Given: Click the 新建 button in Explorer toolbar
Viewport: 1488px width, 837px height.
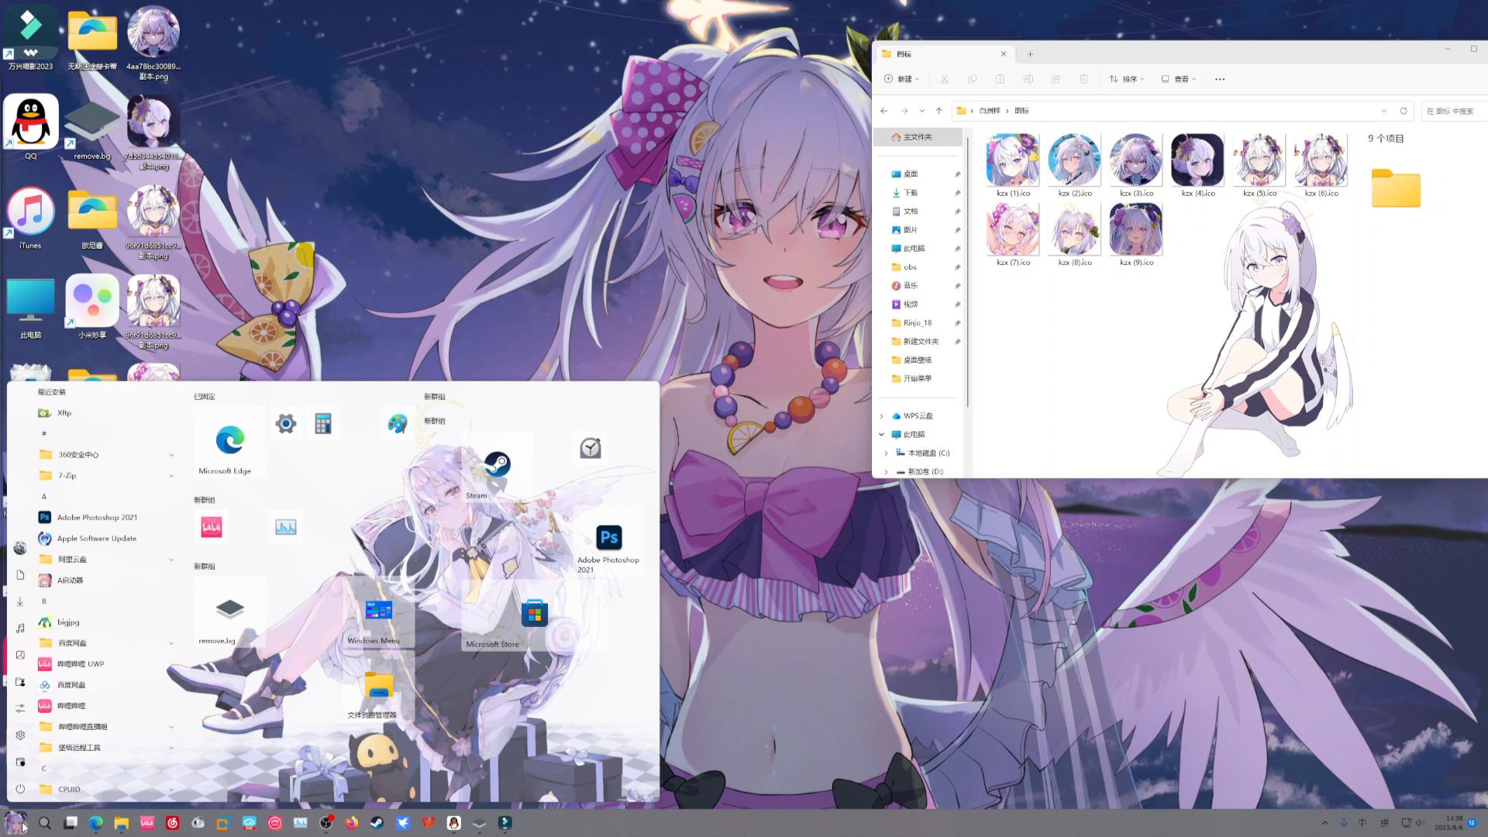Looking at the screenshot, I should point(901,79).
